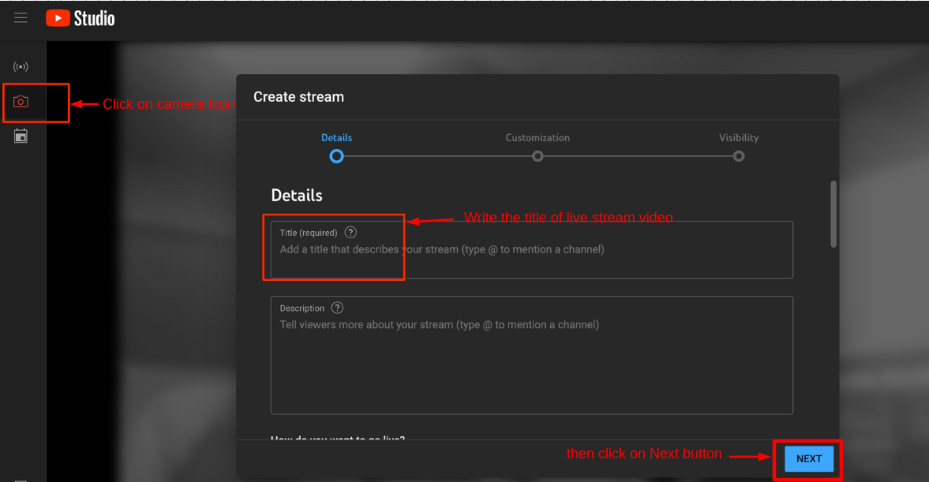The image size is (929, 482).
Task: Click the Customization step circle marker
Action: (x=538, y=156)
